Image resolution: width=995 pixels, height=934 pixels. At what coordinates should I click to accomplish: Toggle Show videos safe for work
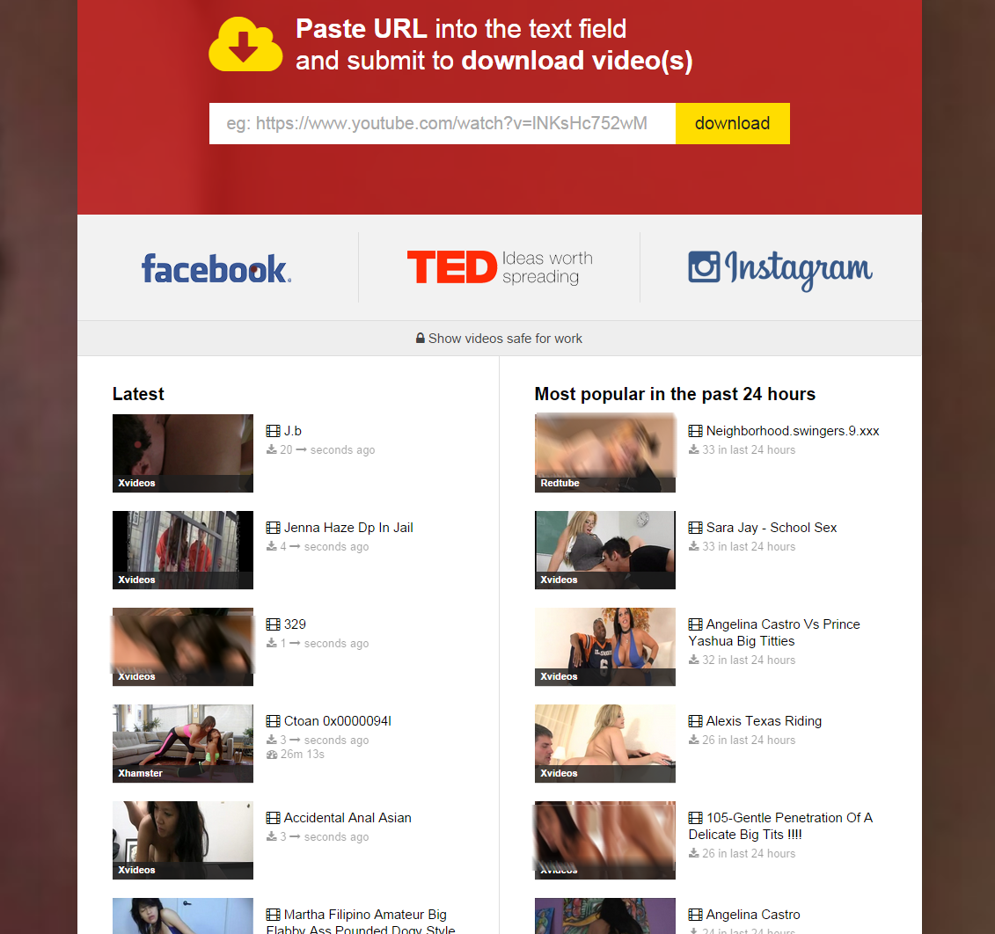[x=500, y=339]
